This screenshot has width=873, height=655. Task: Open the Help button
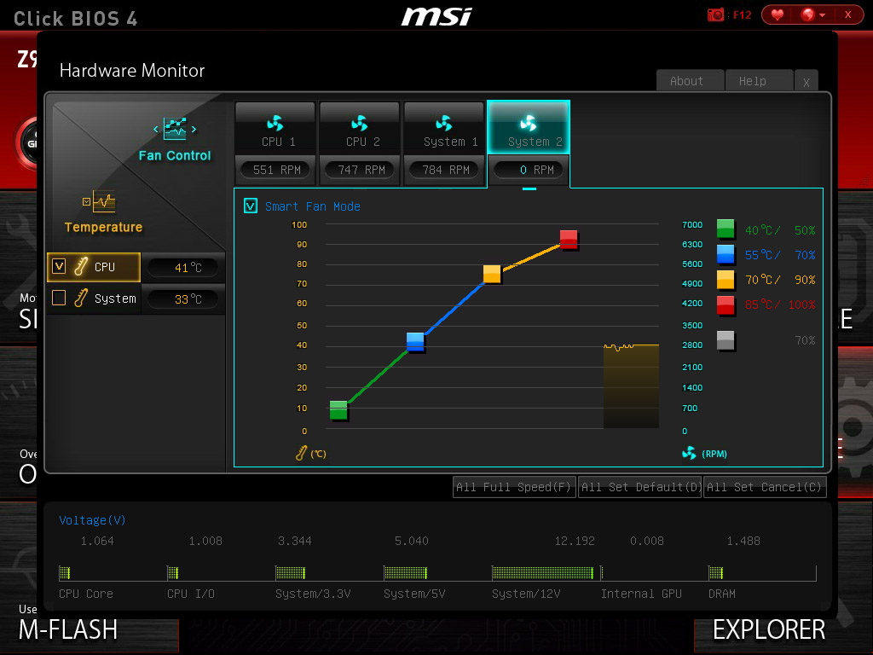tap(759, 81)
